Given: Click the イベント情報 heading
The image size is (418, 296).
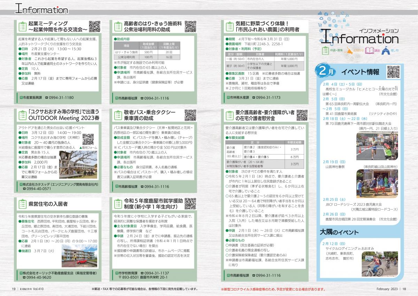Looking at the screenshot, I should point(360,72).
